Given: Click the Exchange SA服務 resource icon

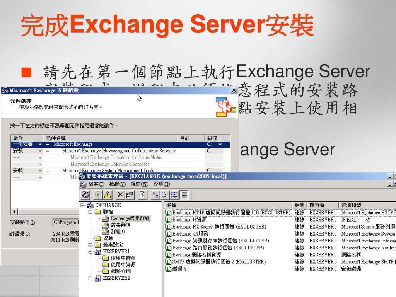Looking at the screenshot, I should 168,234.
